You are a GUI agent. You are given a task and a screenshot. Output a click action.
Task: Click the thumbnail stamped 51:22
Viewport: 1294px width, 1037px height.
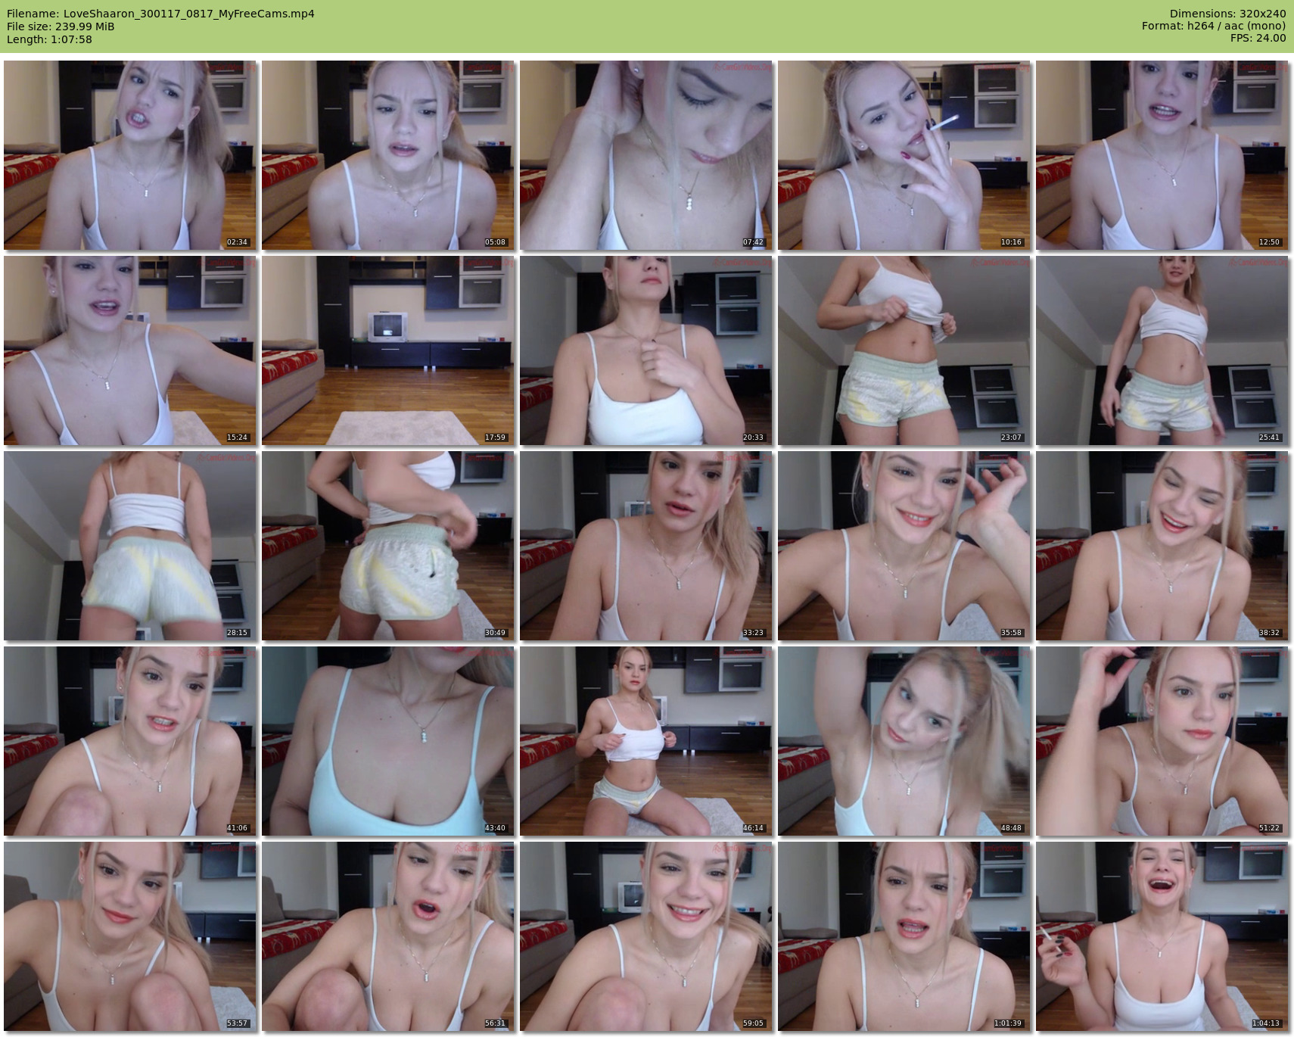coord(1162,741)
